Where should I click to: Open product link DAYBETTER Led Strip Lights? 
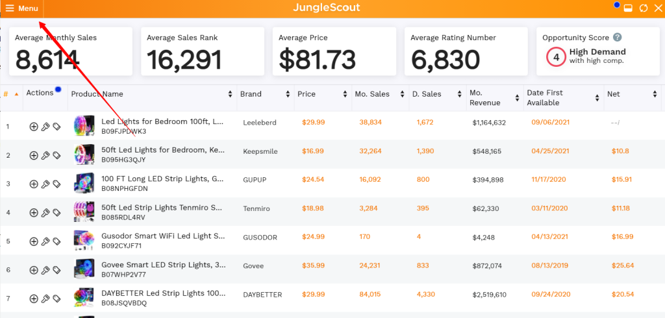click(163, 293)
